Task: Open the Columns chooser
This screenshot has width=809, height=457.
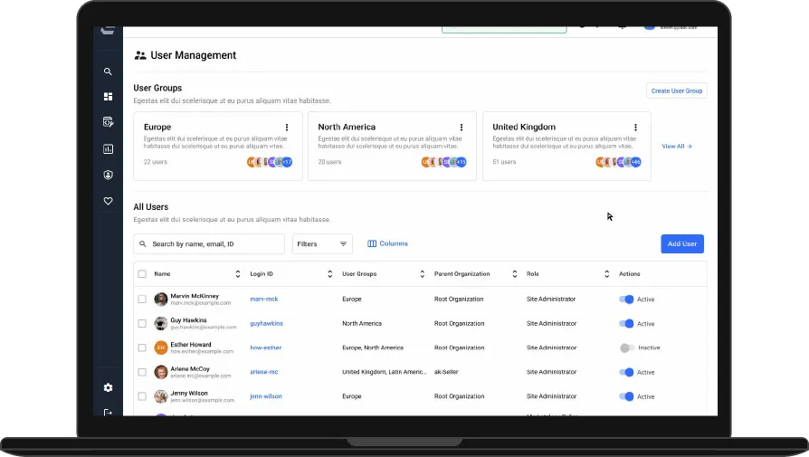Action: coord(387,243)
